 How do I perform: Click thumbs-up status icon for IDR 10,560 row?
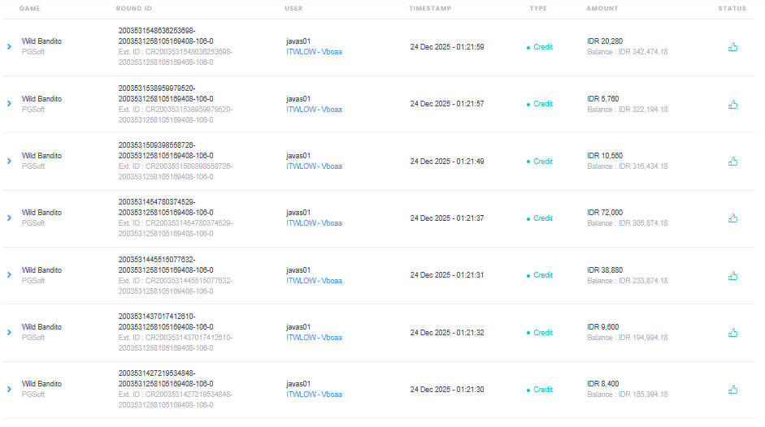pos(732,162)
